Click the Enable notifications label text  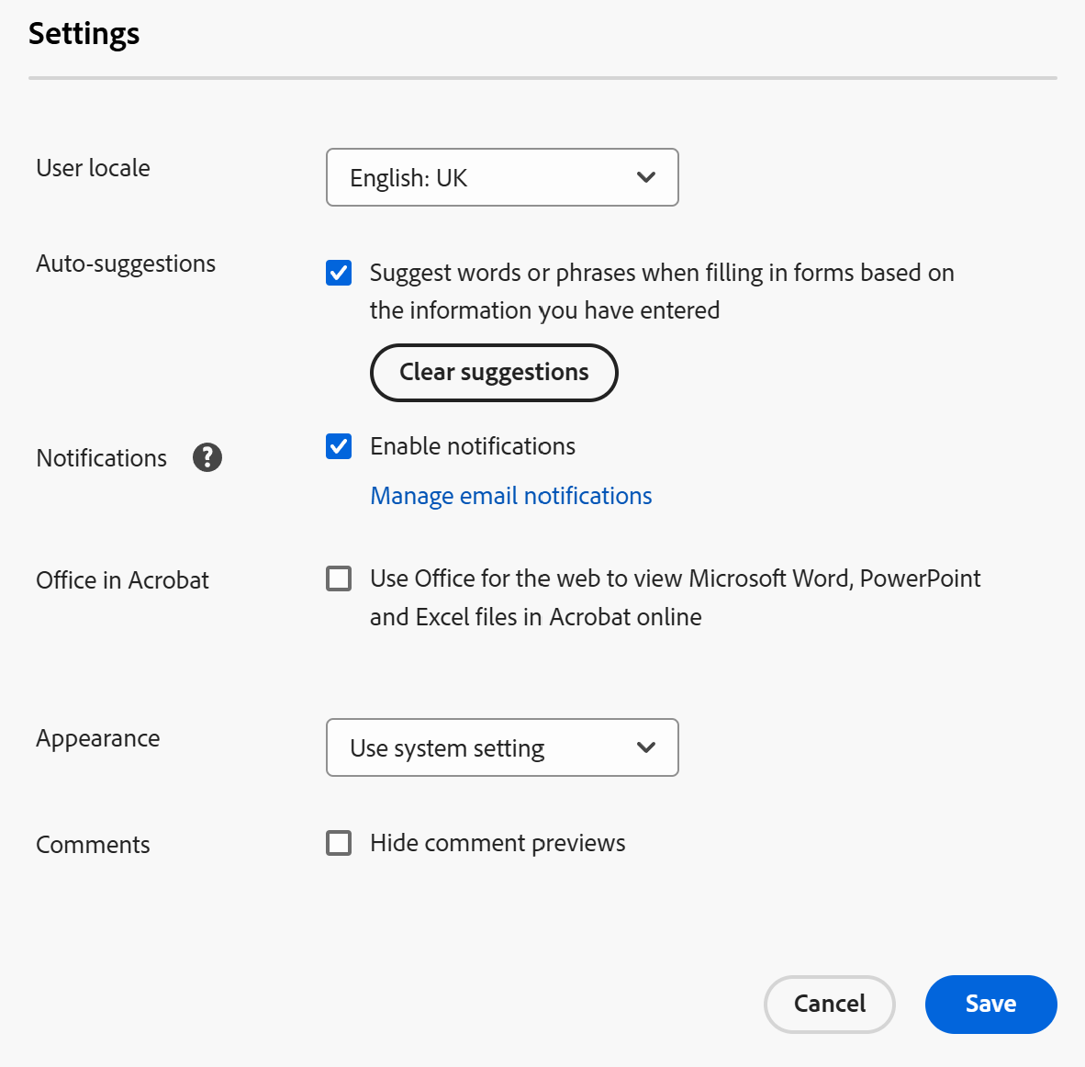point(473,446)
